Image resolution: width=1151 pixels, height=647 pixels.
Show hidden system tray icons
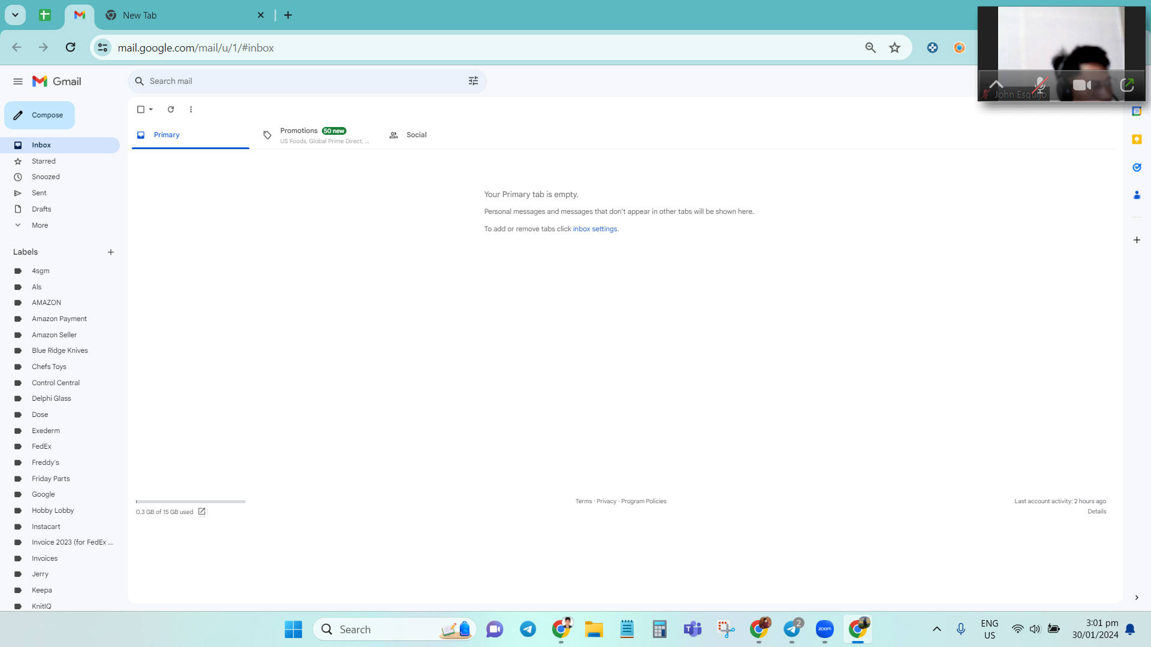(936, 629)
